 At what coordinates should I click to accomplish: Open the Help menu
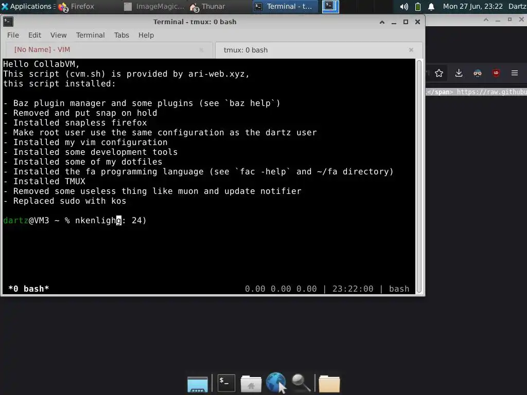tap(146, 35)
